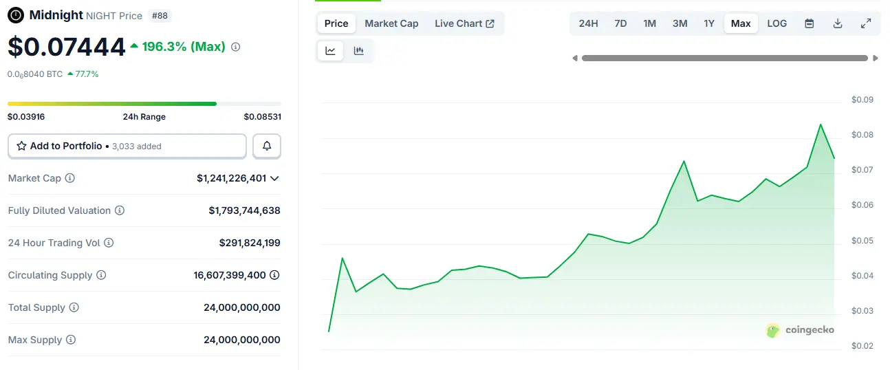Viewport: 890px width, 370px height.
Task: Switch to line chart view icon
Action: [331, 51]
